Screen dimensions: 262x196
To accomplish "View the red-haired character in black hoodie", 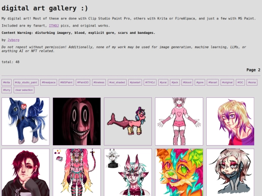I will pyautogui.click(x=26, y=172).
